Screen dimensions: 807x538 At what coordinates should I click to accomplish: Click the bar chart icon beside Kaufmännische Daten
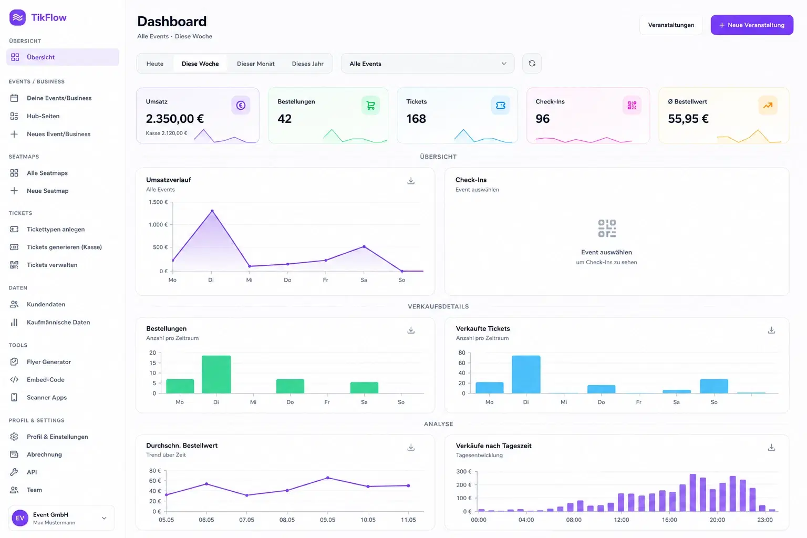coord(14,322)
